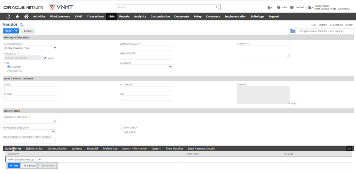
Task: Click the folder icon in the file drop area
Action: [x=294, y=31]
